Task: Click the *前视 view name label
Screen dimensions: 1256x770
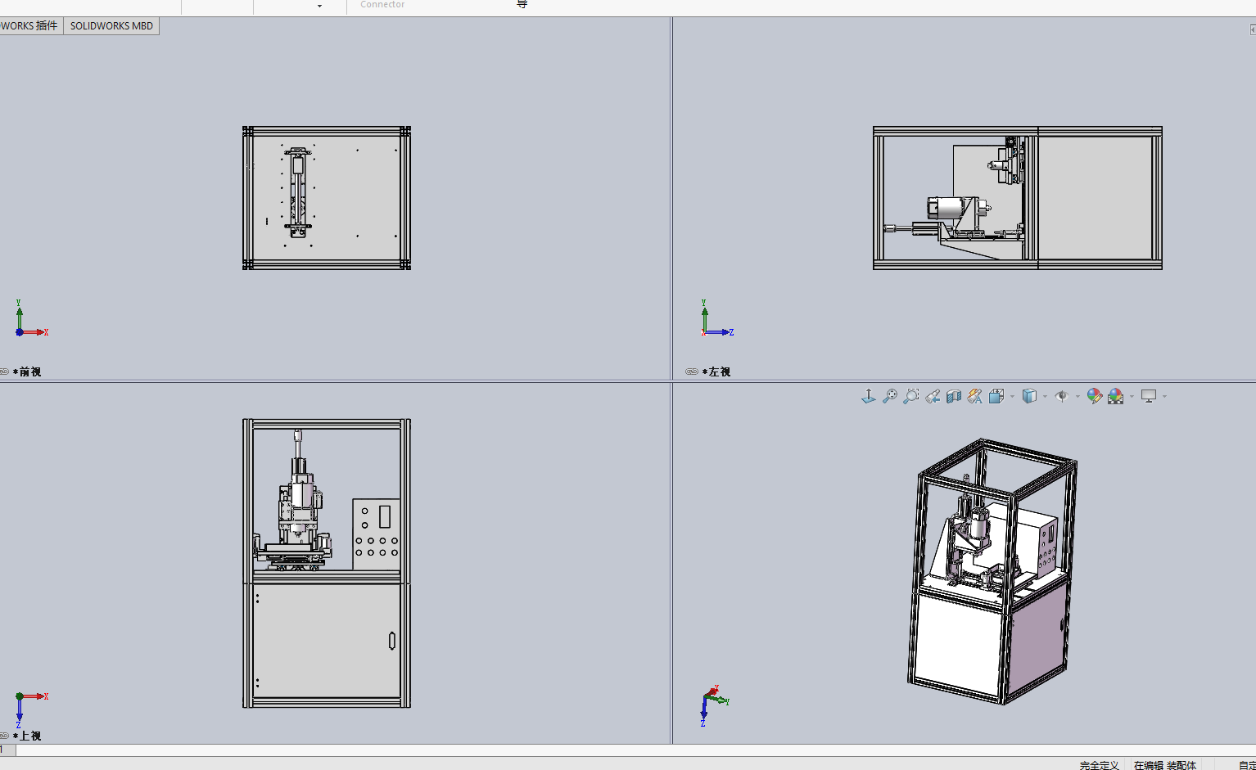Action: point(27,371)
